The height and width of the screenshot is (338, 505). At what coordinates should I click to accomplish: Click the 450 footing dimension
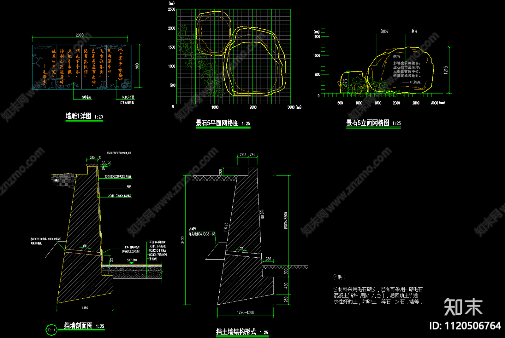(x=286, y=285)
